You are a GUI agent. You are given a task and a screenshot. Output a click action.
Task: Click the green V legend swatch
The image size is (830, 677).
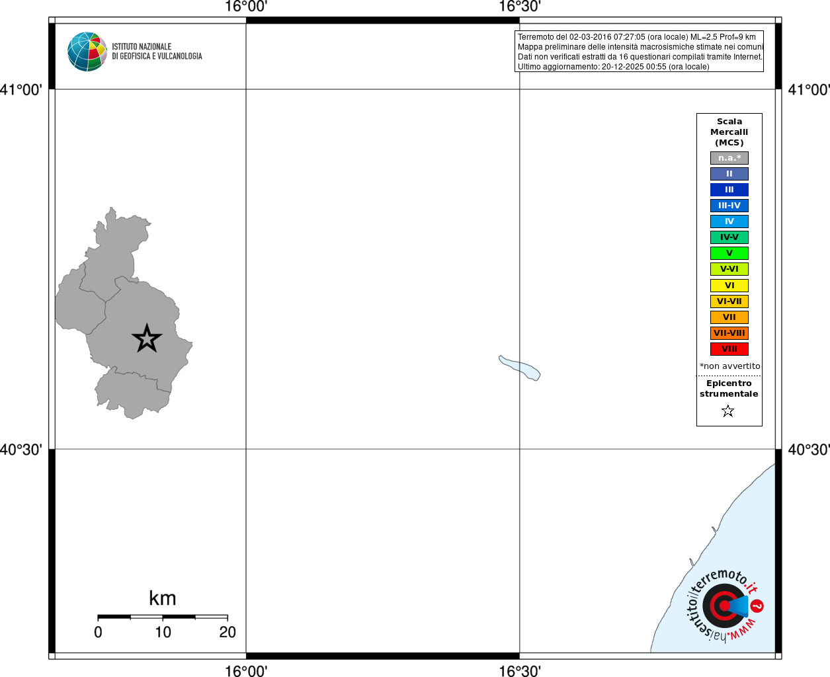pyautogui.click(x=729, y=253)
